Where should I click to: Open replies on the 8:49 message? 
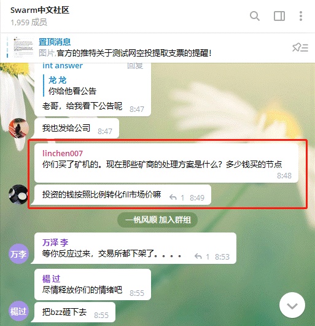click(177, 197)
